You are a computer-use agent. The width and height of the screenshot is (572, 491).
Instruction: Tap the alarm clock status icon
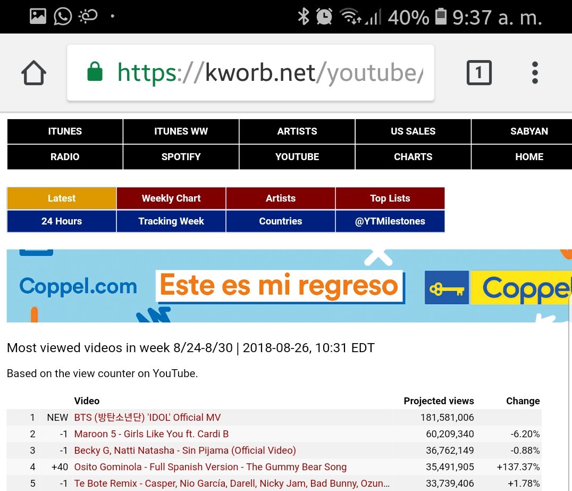(x=324, y=16)
